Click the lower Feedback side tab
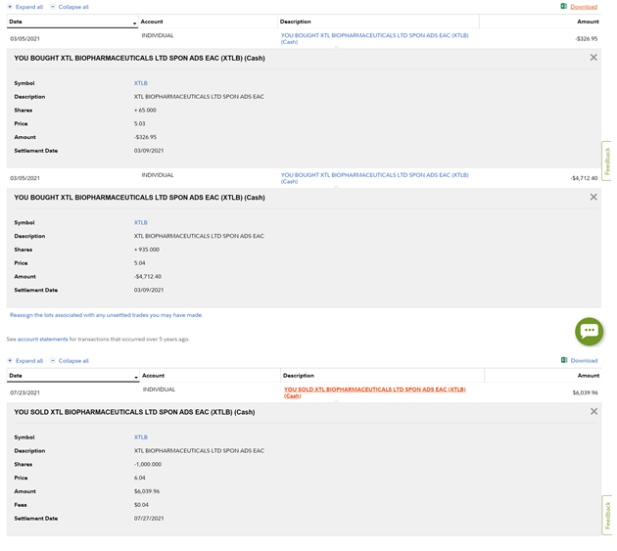 [607, 515]
